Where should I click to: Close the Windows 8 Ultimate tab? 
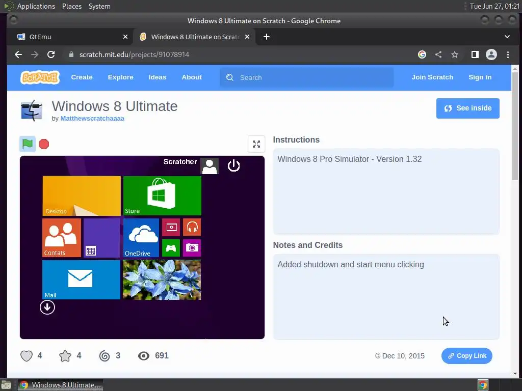click(247, 37)
